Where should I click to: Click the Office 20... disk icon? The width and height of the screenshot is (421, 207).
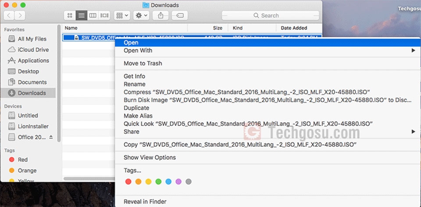[x=11, y=137]
